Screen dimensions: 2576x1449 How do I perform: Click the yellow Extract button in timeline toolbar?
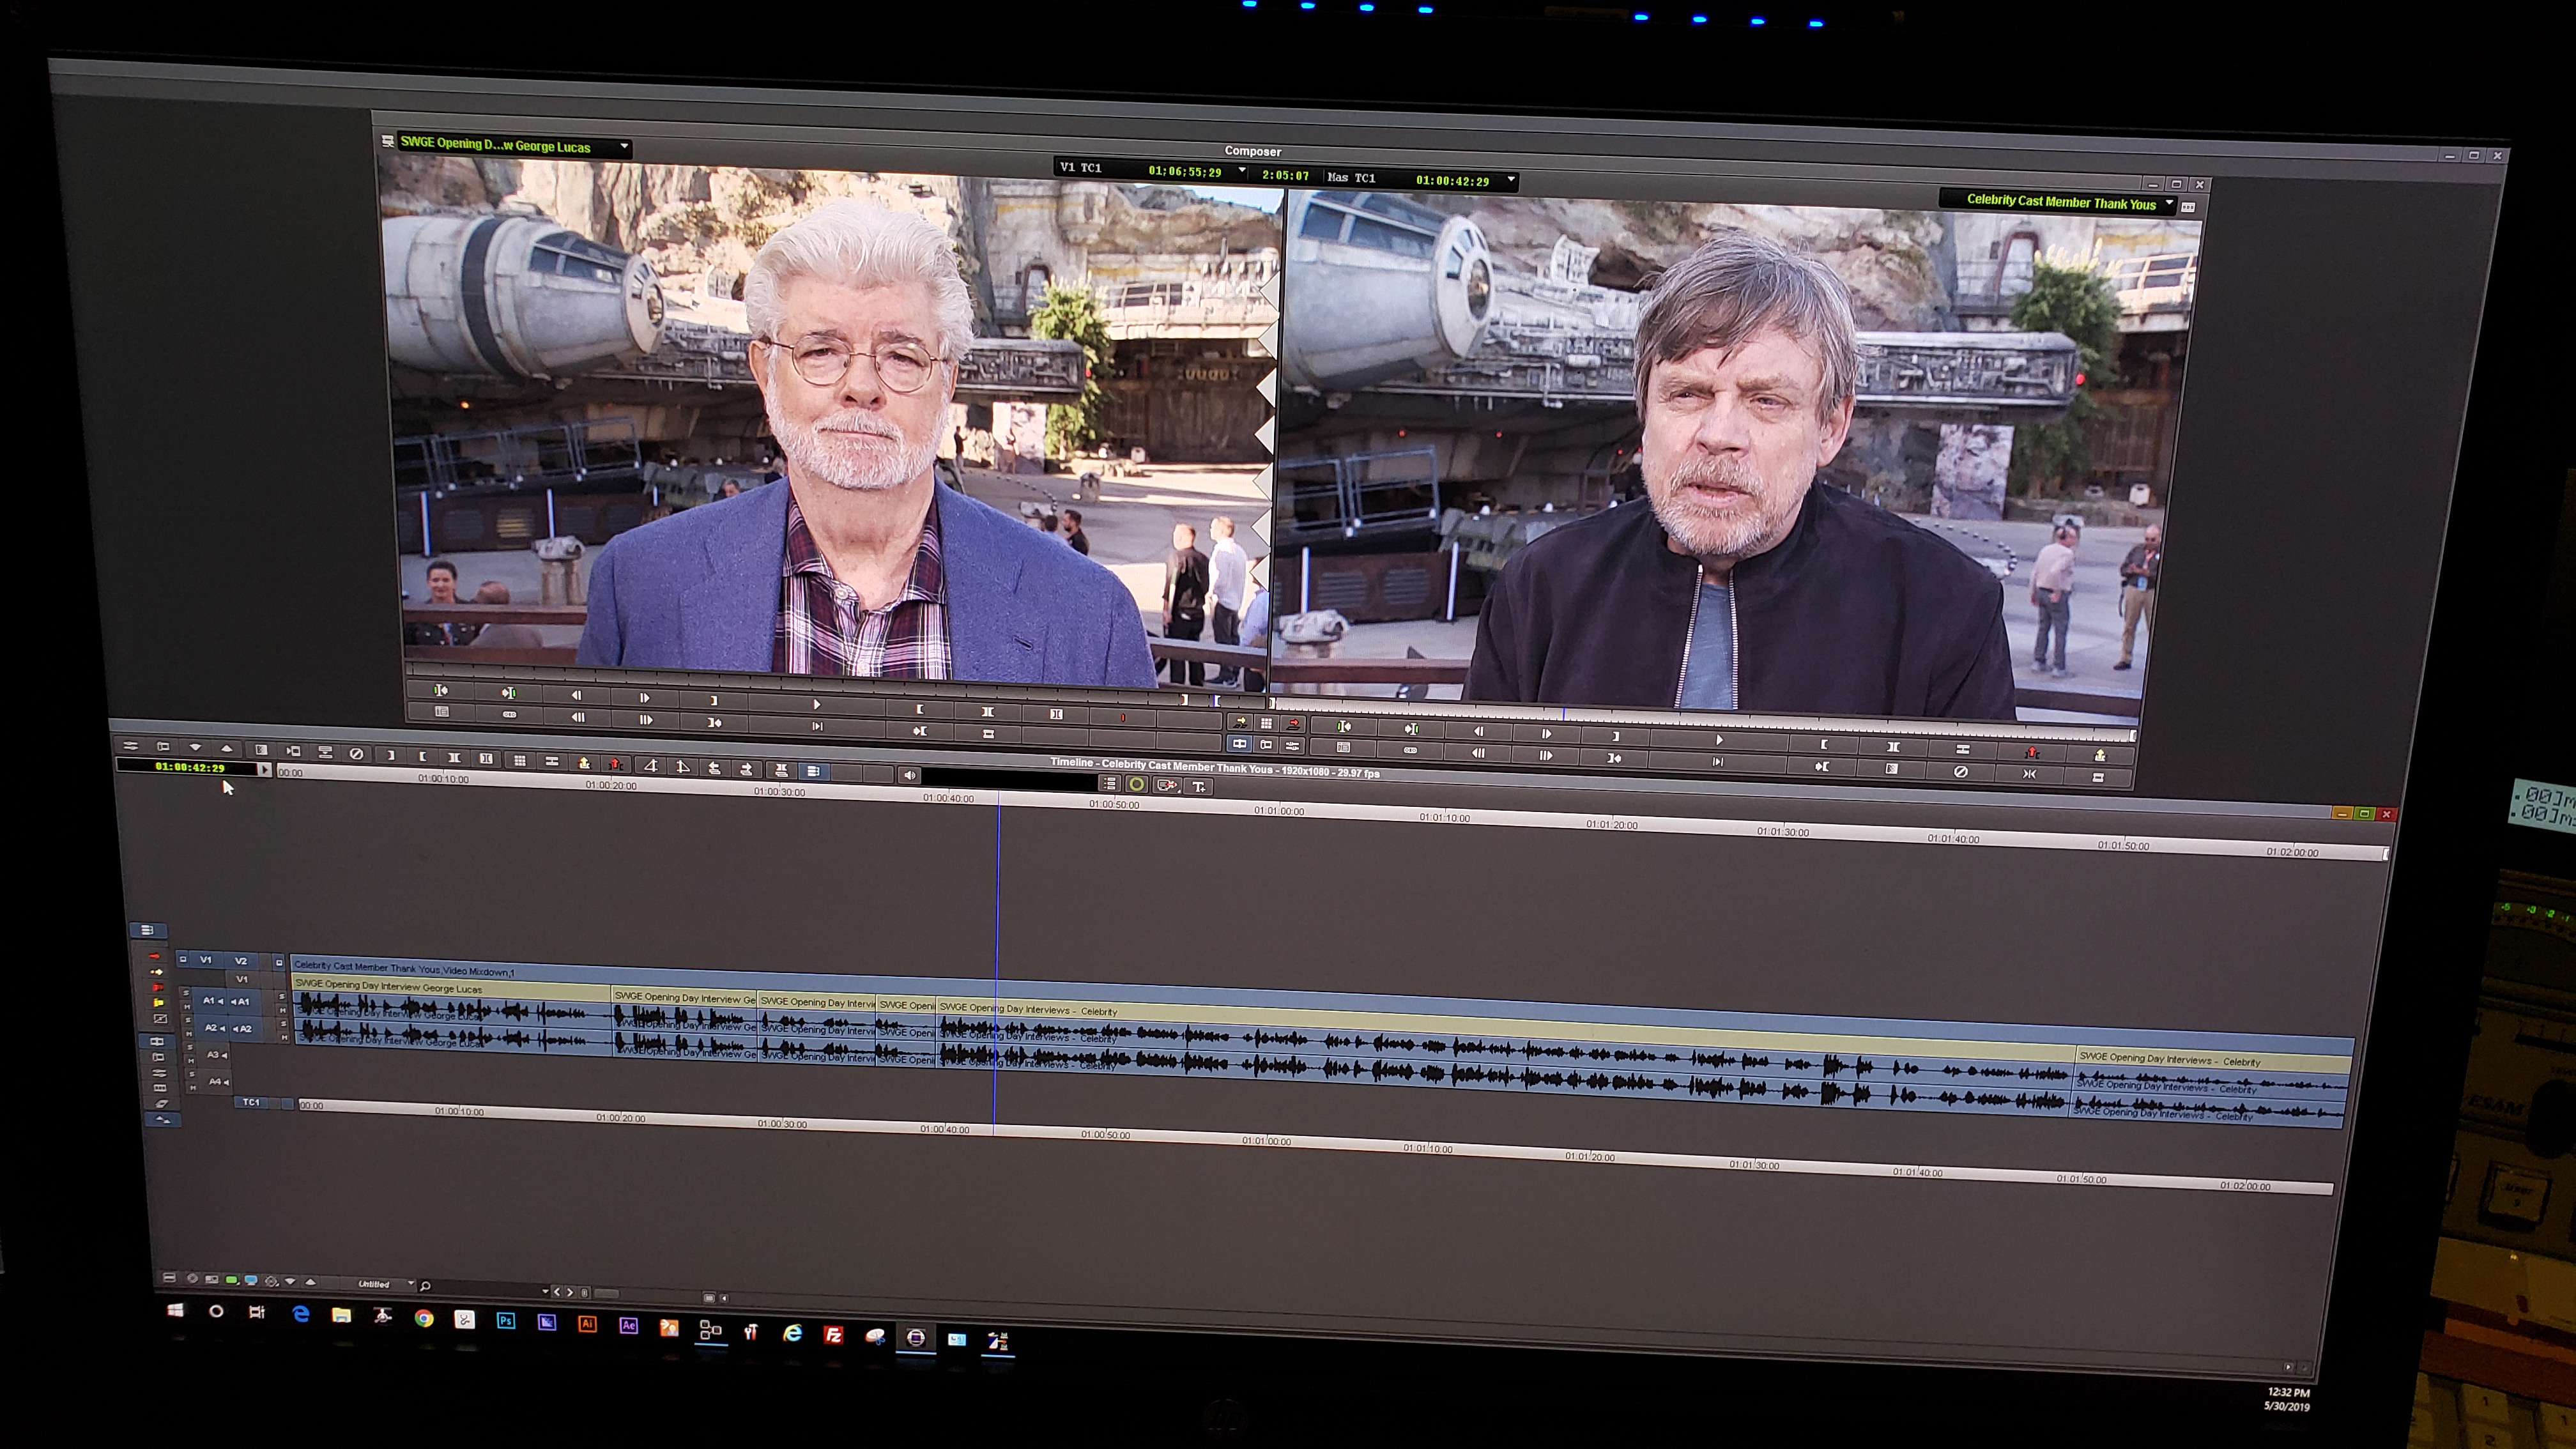[x=584, y=763]
